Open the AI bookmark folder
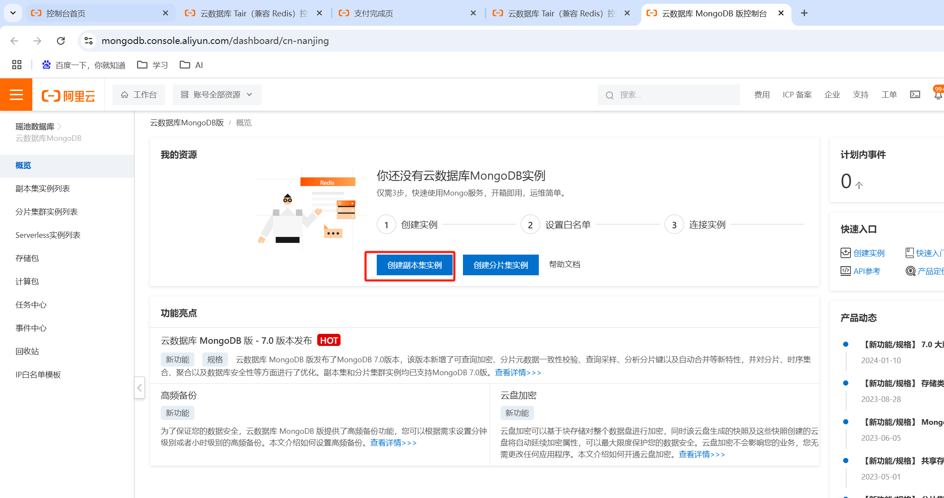The width and height of the screenshot is (944, 498). pos(191,65)
